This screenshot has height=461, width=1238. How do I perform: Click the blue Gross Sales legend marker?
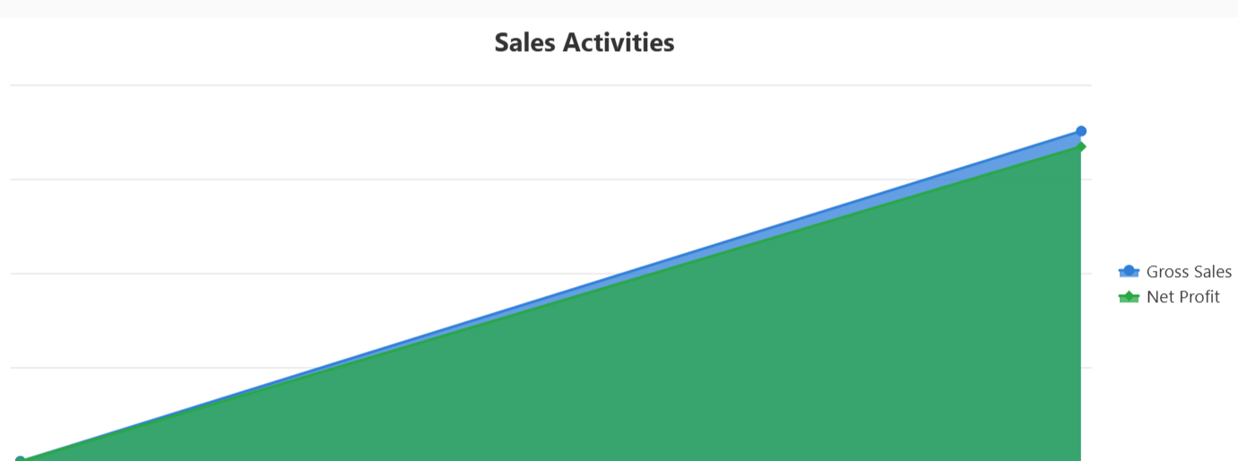(1128, 272)
